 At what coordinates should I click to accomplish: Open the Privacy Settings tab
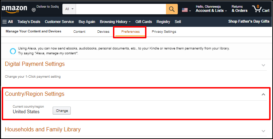click(164, 32)
